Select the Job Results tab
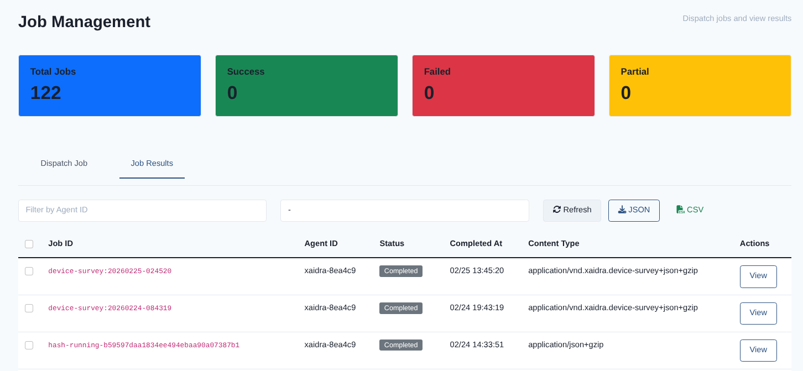803x371 pixels. click(152, 163)
